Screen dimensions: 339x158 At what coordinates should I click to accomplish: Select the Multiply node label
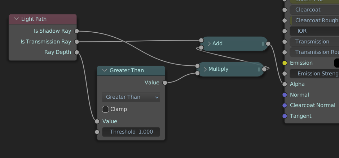click(x=218, y=69)
